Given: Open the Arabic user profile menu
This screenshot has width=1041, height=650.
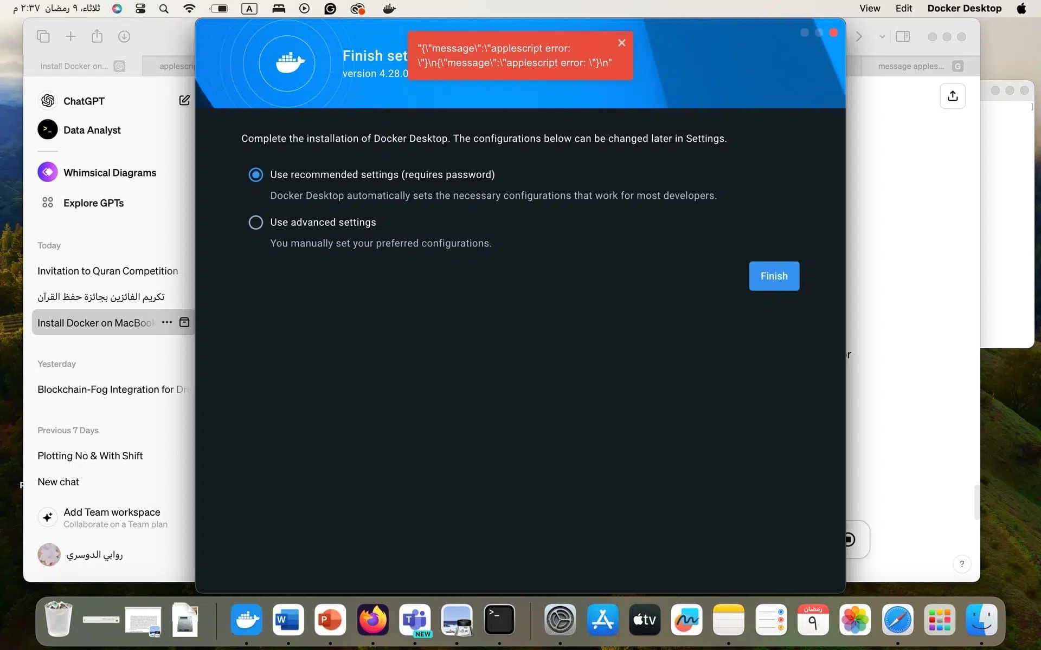Looking at the screenshot, I should tap(81, 555).
